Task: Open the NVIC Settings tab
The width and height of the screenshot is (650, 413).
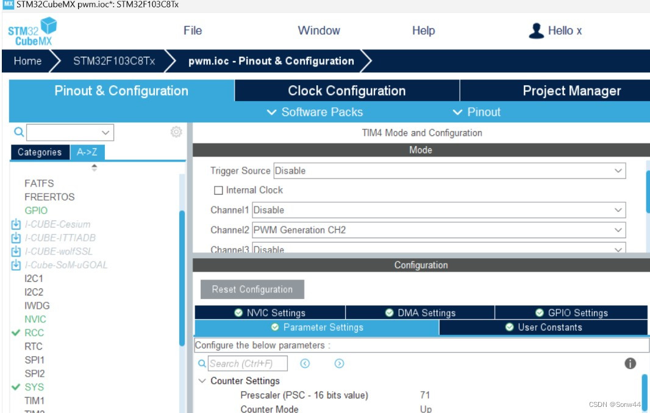Action: point(270,312)
